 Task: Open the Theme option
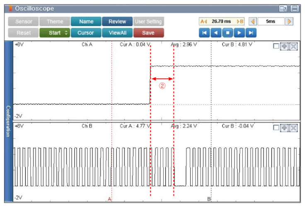[55, 22]
